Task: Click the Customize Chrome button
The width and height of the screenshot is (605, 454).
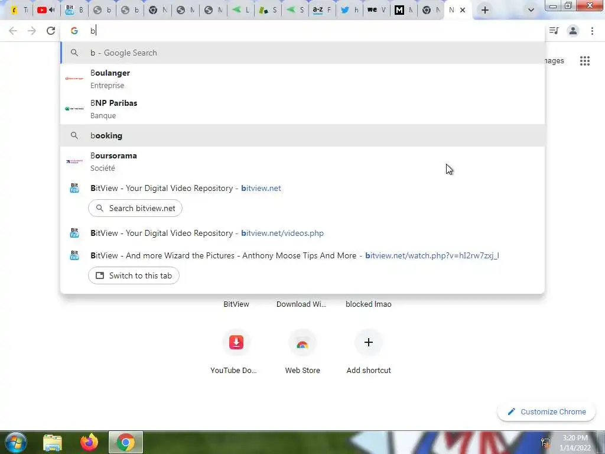Action: [x=547, y=412]
